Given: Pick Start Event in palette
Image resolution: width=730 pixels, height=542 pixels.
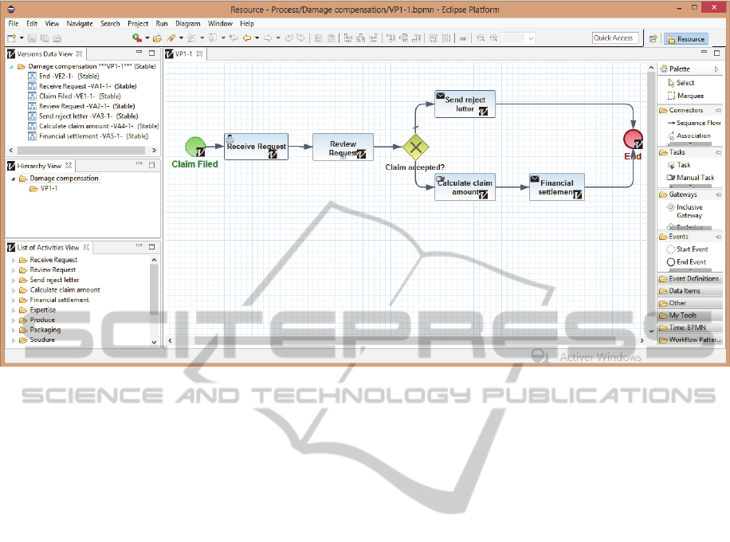Looking at the screenshot, I should 691,249.
